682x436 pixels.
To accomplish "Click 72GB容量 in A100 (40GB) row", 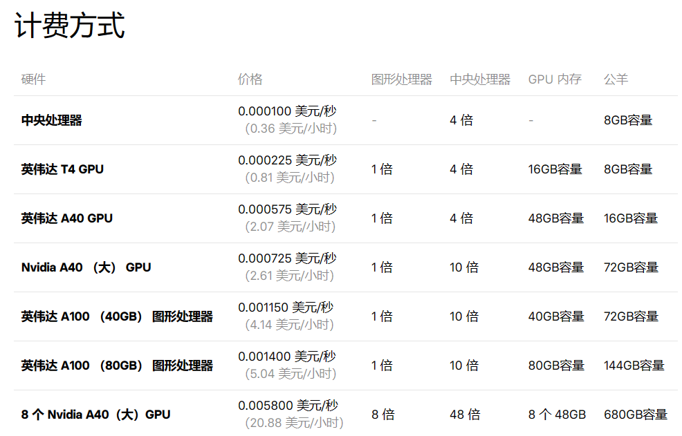I will pos(631,316).
